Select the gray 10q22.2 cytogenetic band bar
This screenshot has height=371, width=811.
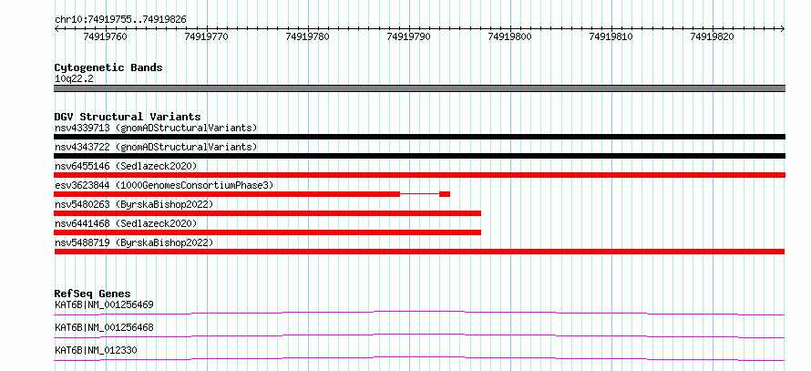(419, 88)
